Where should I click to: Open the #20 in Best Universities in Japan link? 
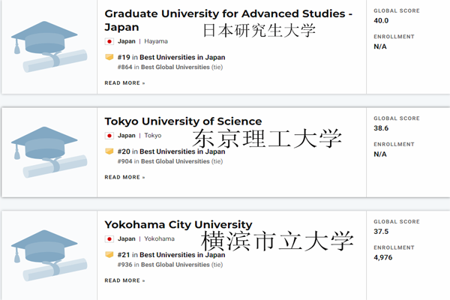click(171, 151)
